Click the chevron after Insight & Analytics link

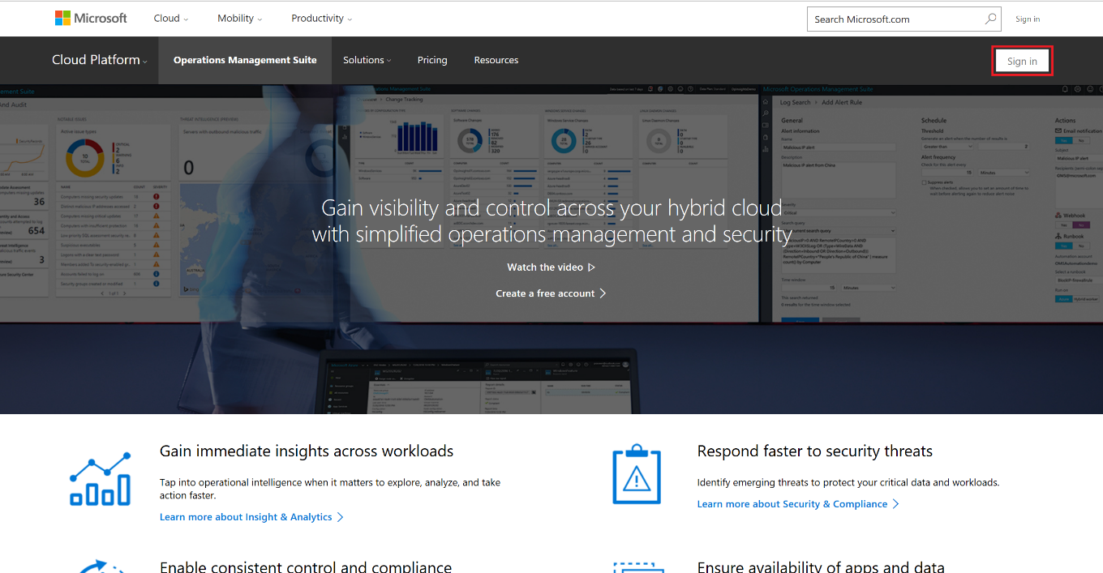click(341, 517)
